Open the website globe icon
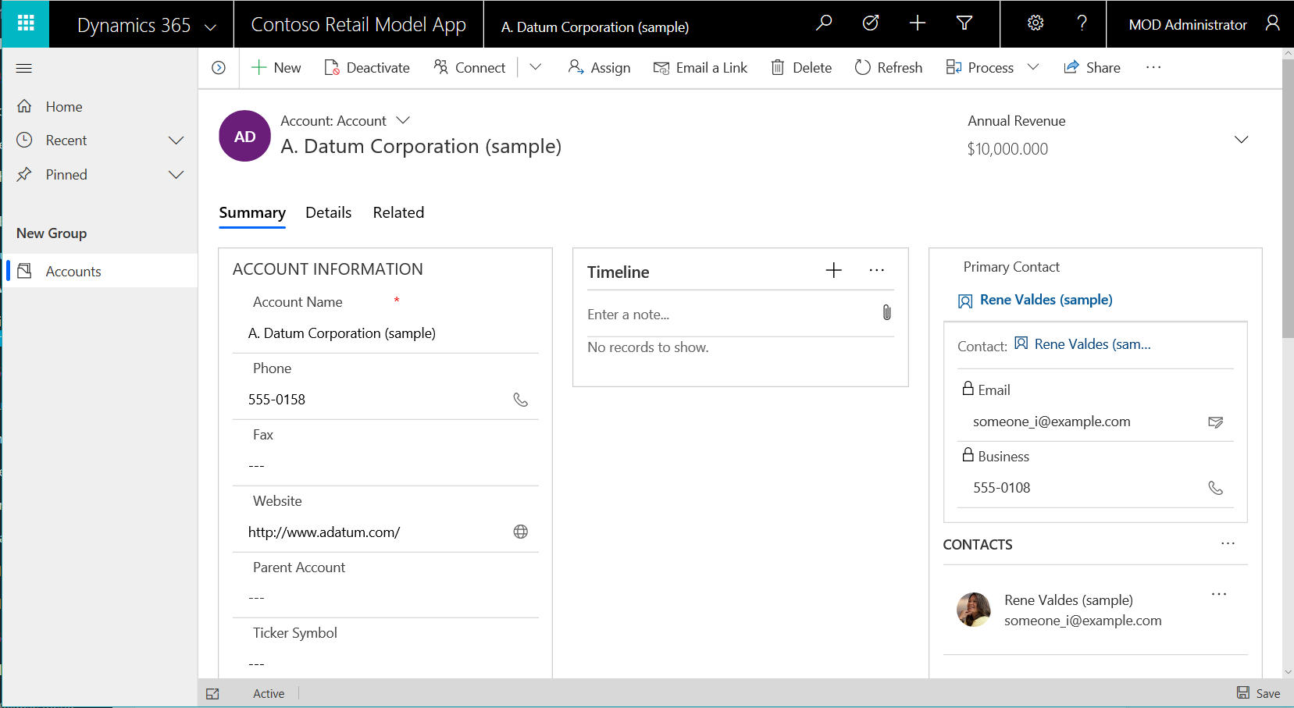 520,532
